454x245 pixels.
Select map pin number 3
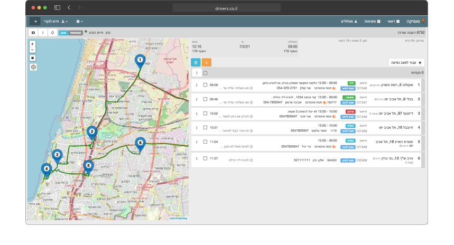[x=57, y=156]
